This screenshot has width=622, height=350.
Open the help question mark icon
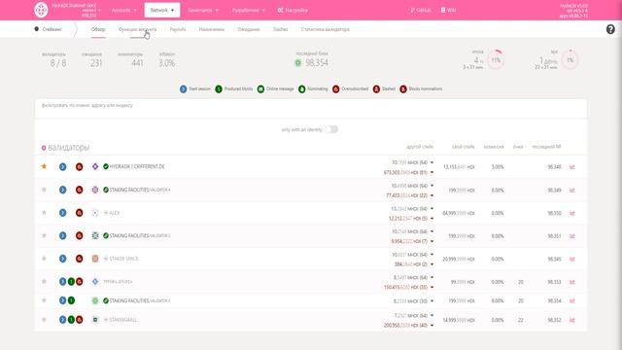click(x=610, y=29)
